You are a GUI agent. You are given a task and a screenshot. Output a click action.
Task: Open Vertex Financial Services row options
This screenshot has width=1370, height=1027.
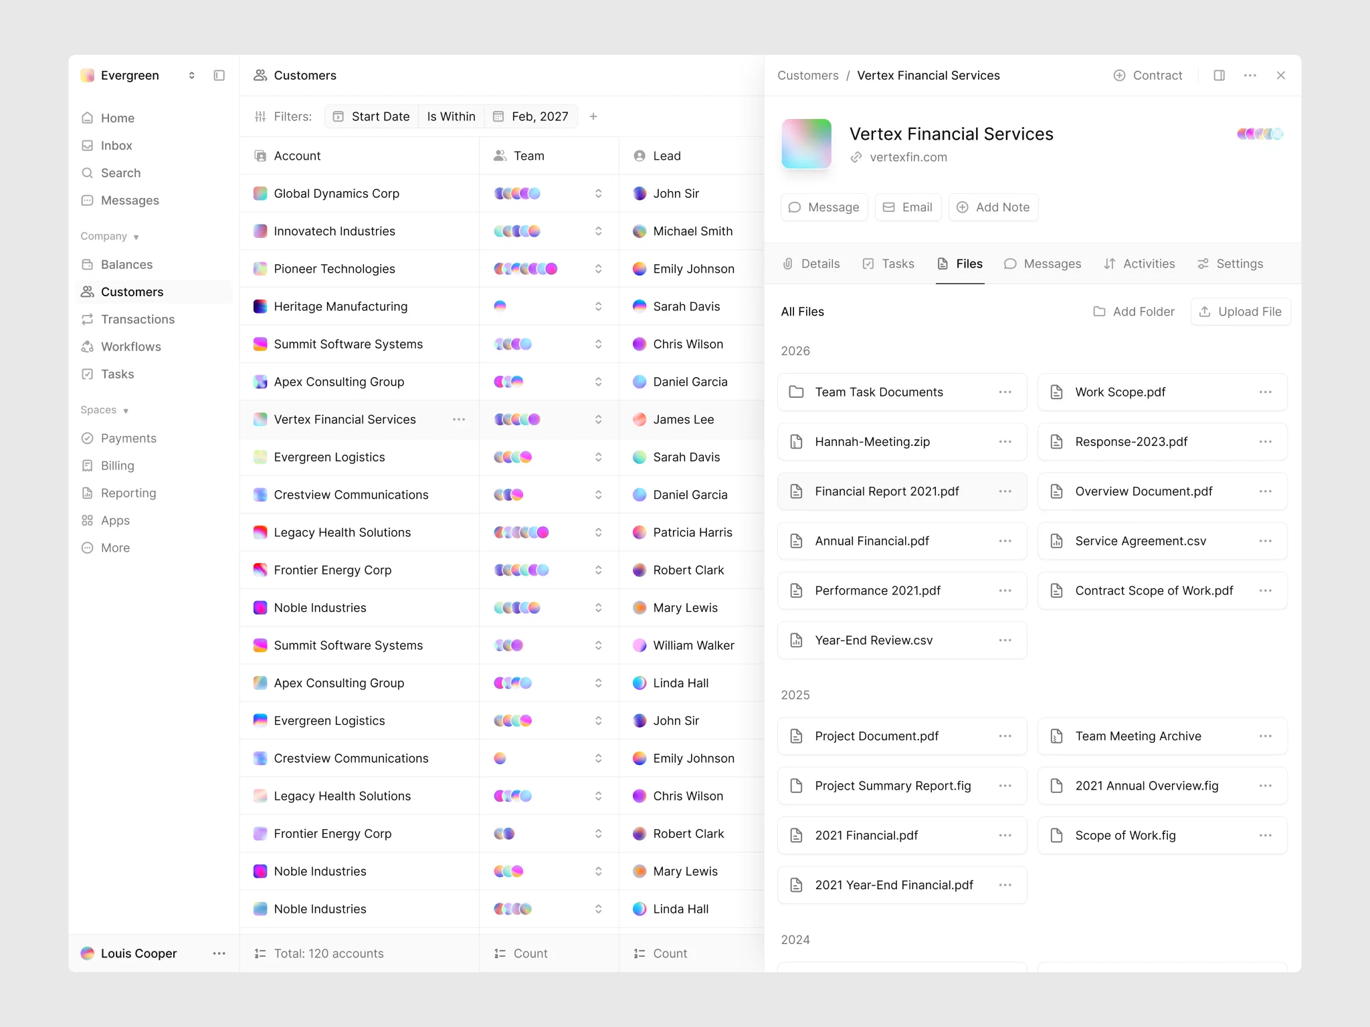pyautogui.click(x=459, y=420)
